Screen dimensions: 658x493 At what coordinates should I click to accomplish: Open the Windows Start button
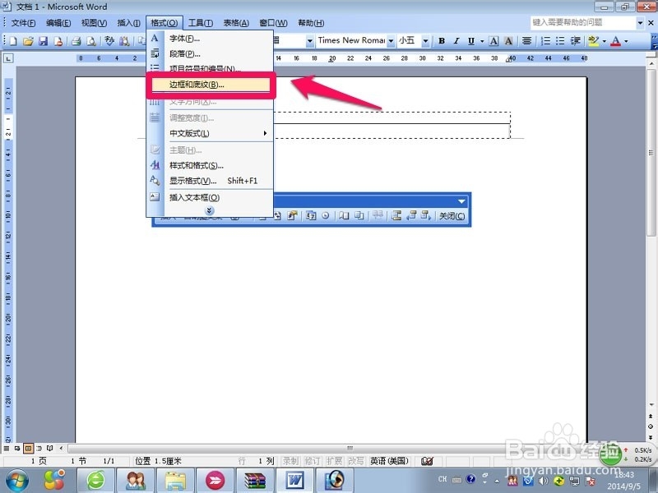16,481
